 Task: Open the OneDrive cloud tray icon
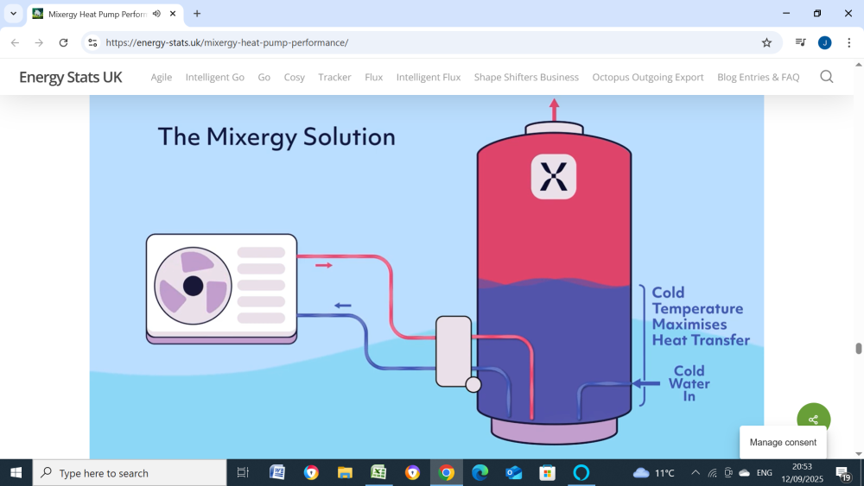pyautogui.click(x=745, y=473)
